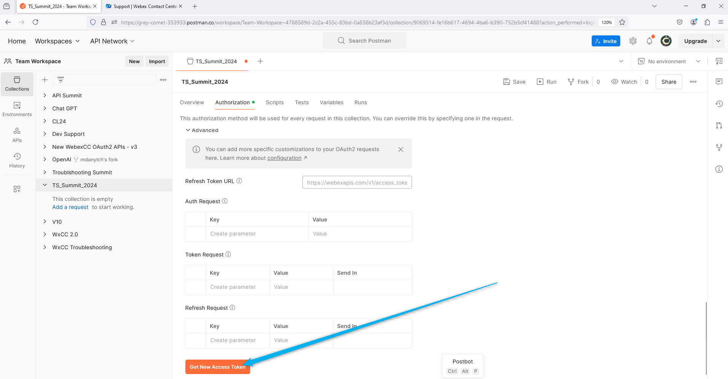
Task: Click Get New Access Token button
Action: (218, 367)
